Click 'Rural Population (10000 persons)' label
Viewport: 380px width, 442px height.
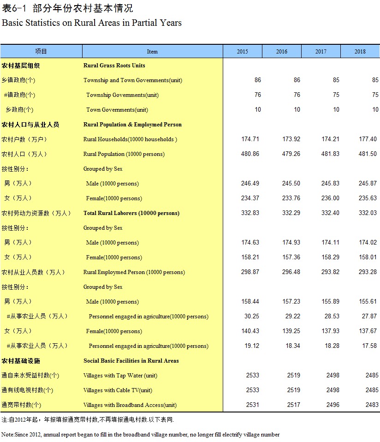point(124,154)
